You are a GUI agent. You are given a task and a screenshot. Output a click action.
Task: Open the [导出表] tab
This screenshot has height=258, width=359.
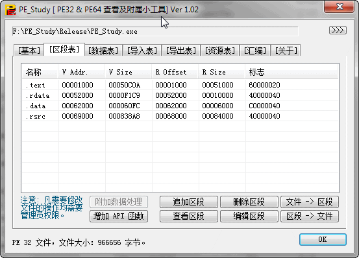(x=181, y=51)
